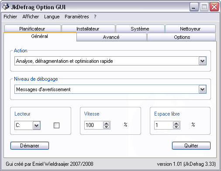Screen dimensions: 221x171
Task: Switch to the Avancé tab
Action: 111,37
